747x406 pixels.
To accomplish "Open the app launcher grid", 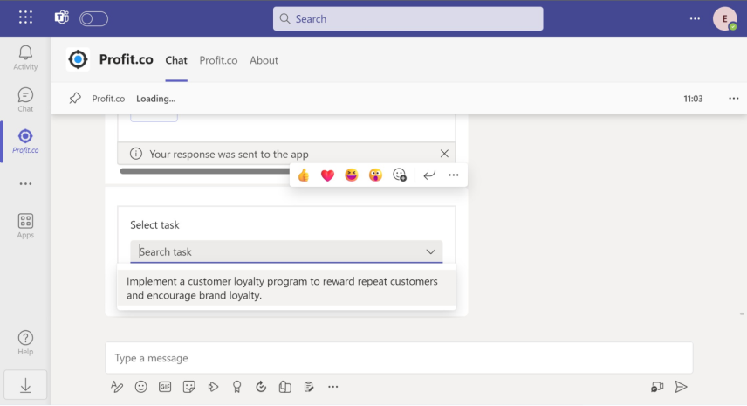I will tap(25, 17).
